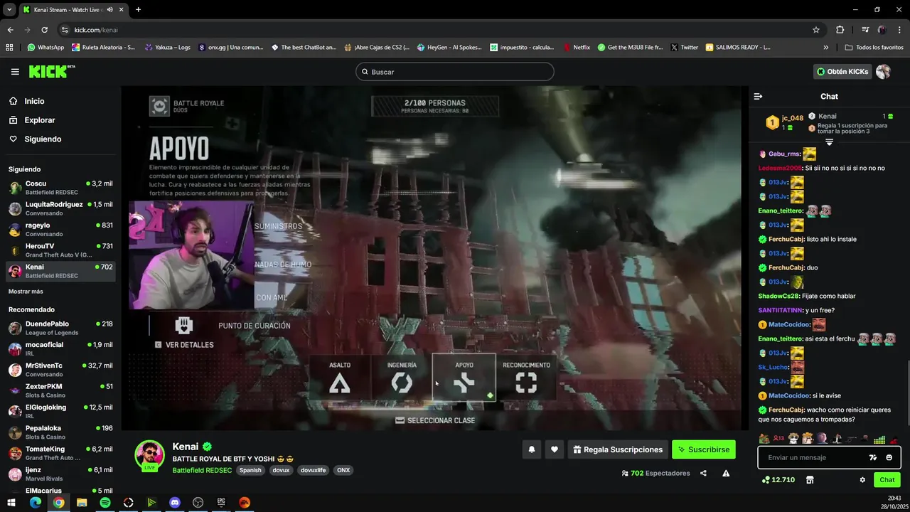
Task: Open Discord from the taskbar
Action: [175, 503]
